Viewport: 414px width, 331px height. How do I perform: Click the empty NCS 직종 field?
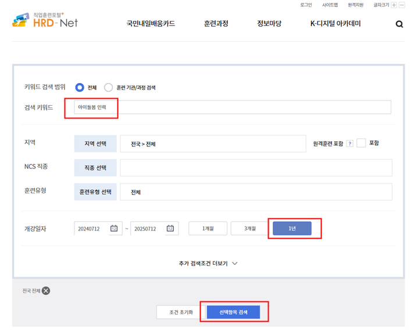click(x=256, y=168)
